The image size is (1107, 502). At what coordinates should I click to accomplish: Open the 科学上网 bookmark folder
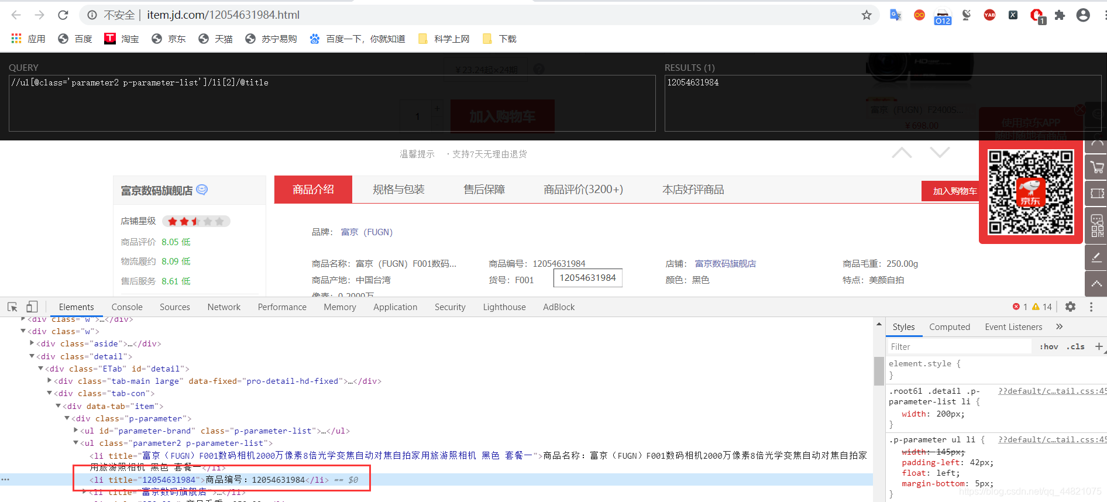pos(444,39)
